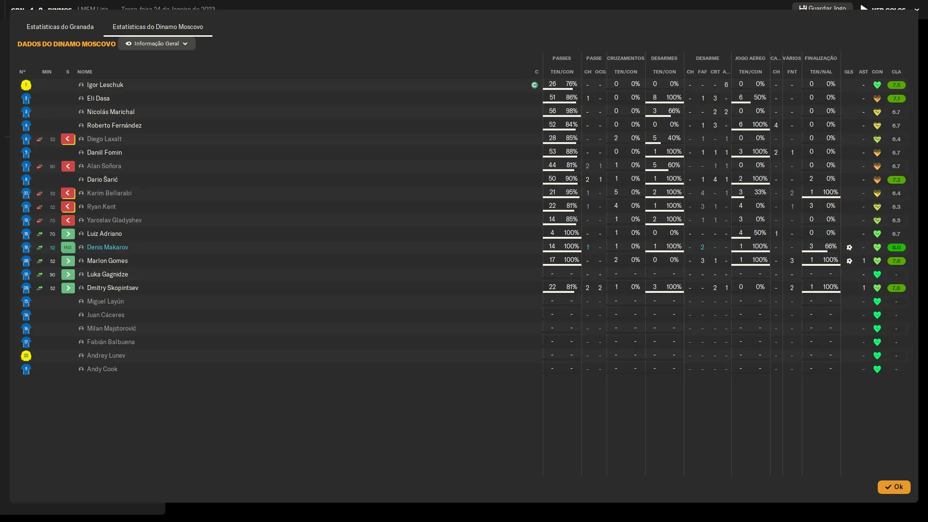Click the FINALIZAÇÃO column group header

tap(821, 58)
